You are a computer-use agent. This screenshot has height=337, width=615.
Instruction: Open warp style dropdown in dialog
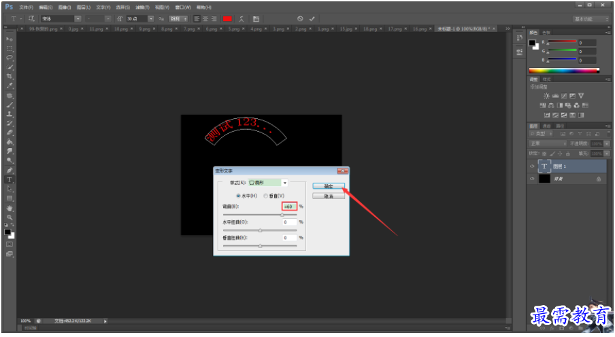(285, 183)
